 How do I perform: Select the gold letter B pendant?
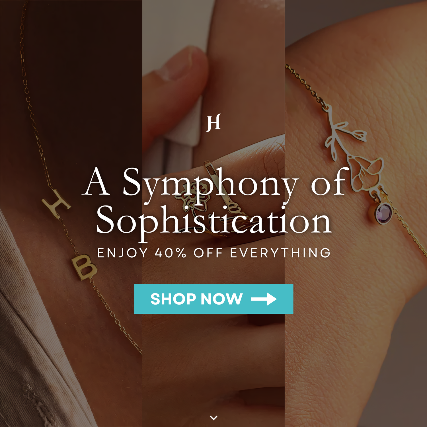[x=84, y=267]
